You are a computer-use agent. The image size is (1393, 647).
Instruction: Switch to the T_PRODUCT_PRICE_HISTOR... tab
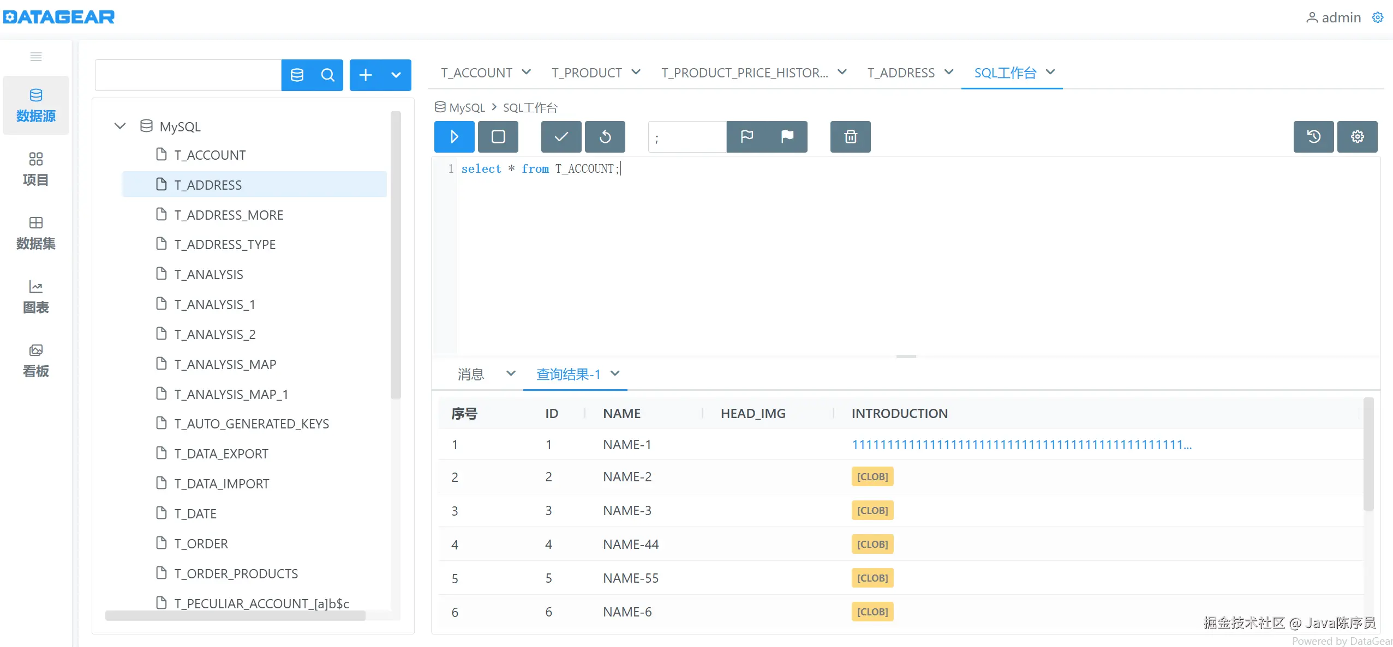click(744, 72)
